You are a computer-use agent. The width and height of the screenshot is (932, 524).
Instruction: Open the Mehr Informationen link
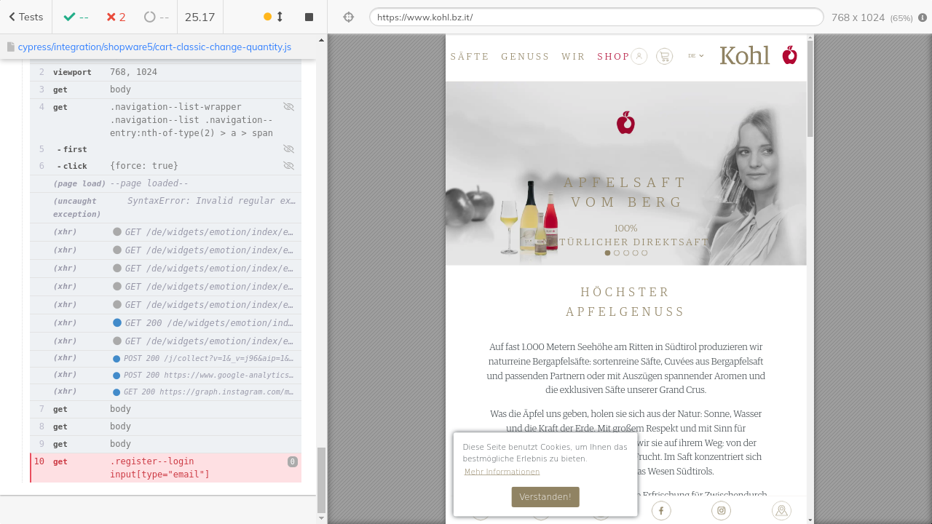click(502, 472)
